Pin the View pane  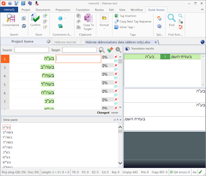117,120
